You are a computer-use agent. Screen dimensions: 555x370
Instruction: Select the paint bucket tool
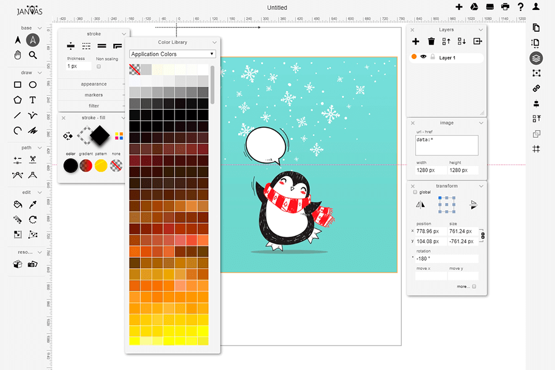tap(17, 204)
